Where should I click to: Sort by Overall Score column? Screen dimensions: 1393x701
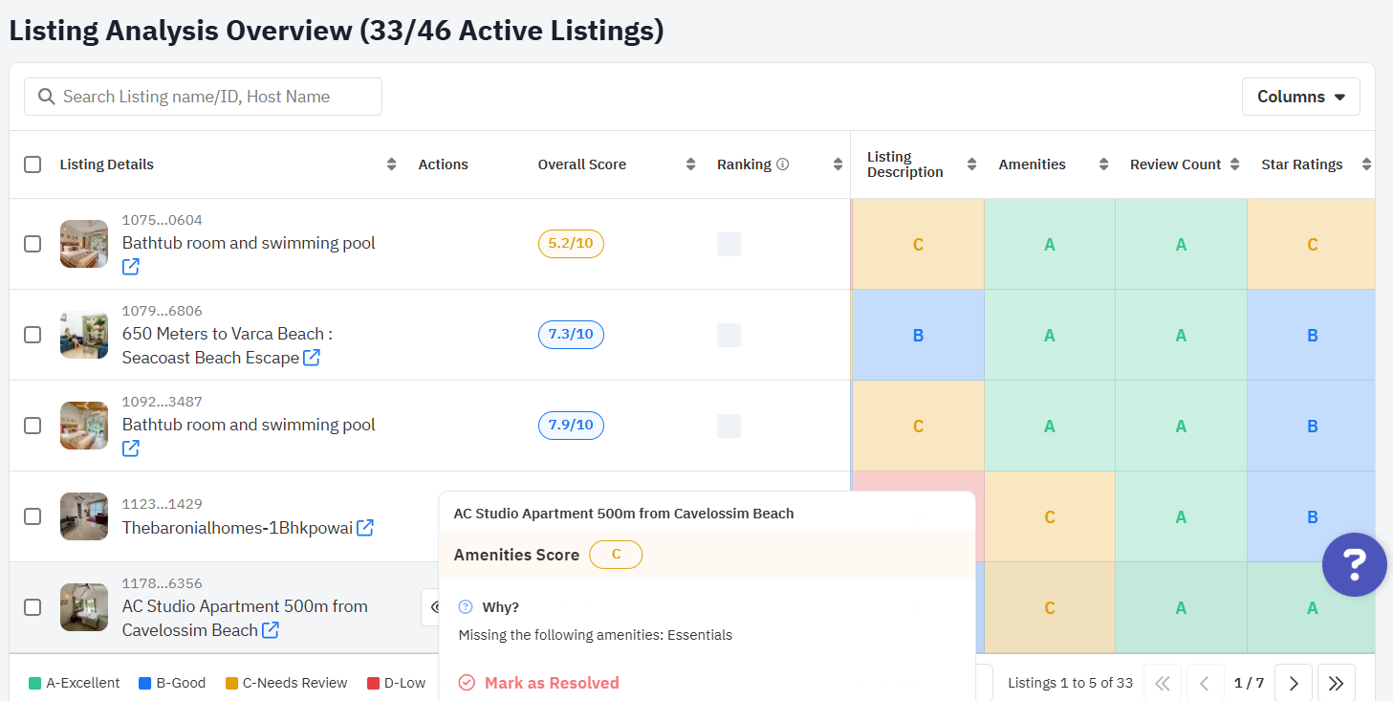[690, 164]
